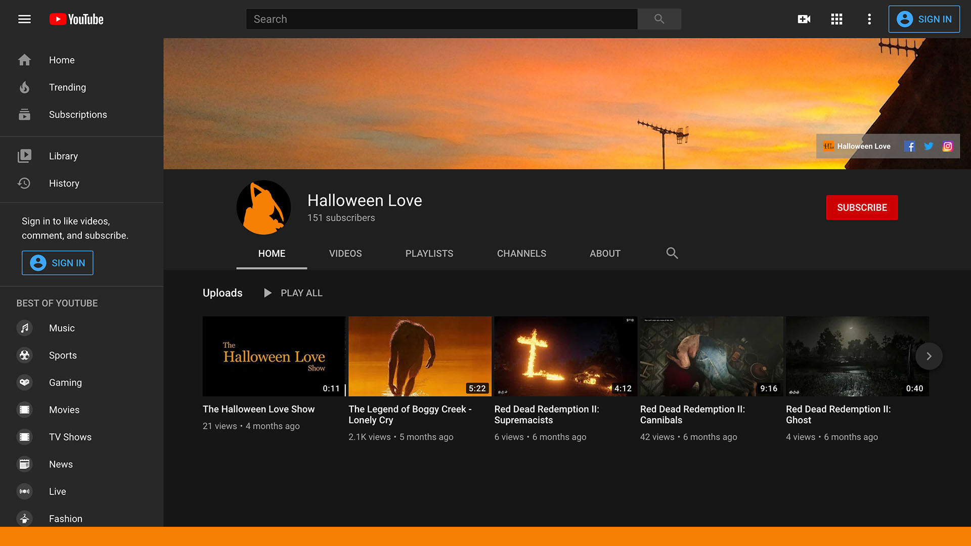
Task: Click the Library sidebar icon
Action: [x=24, y=156]
